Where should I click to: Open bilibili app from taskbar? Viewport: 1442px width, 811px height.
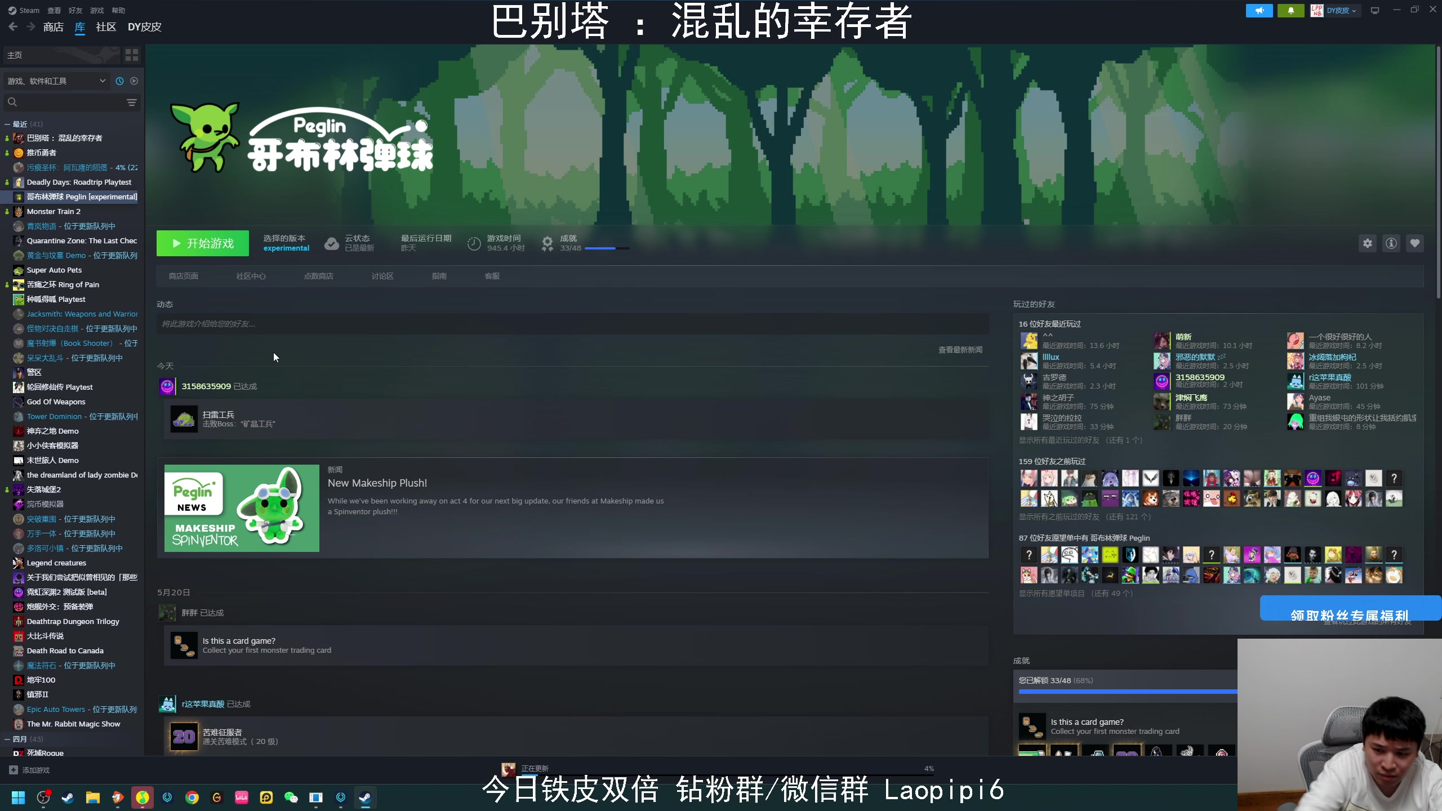tap(242, 797)
